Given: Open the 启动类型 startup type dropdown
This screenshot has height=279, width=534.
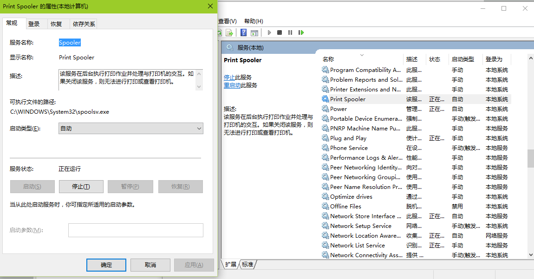Looking at the screenshot, I should click(131, 129).
